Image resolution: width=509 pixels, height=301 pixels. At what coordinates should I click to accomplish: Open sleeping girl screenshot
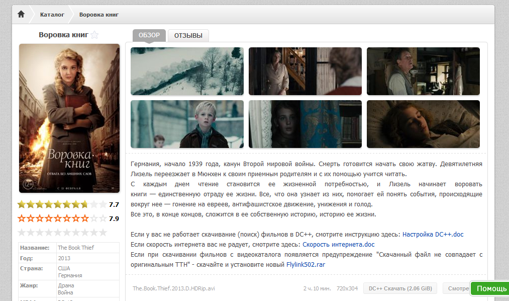tap(423, 124)
